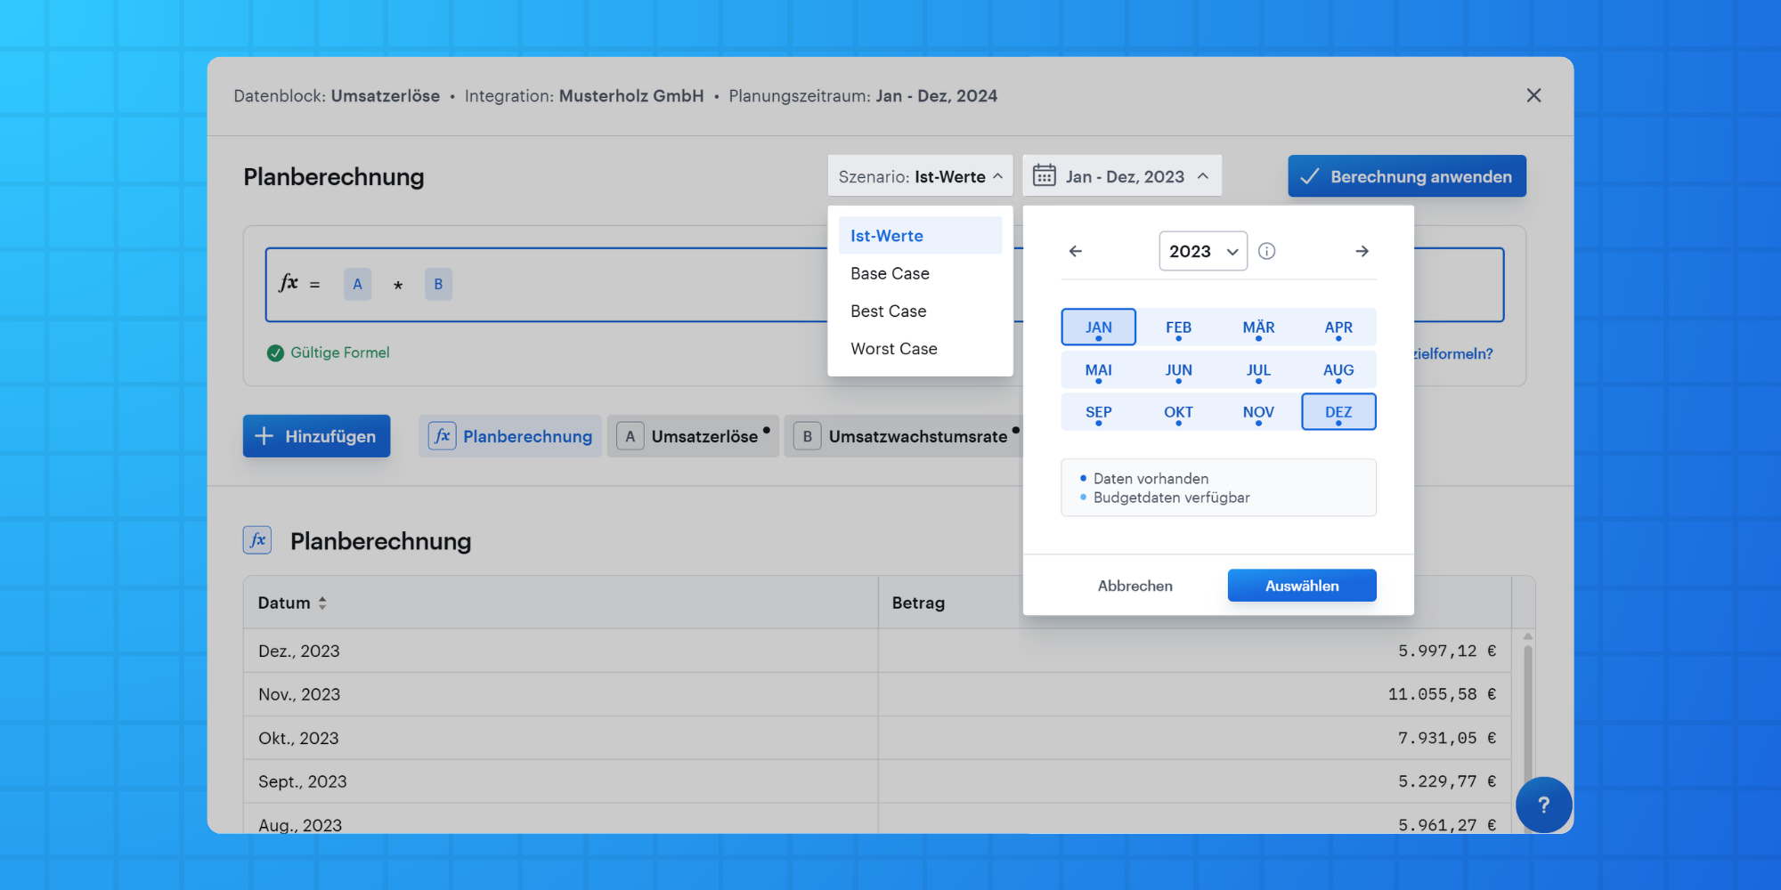Go to previous year with left arrow

pos(1076,251)
